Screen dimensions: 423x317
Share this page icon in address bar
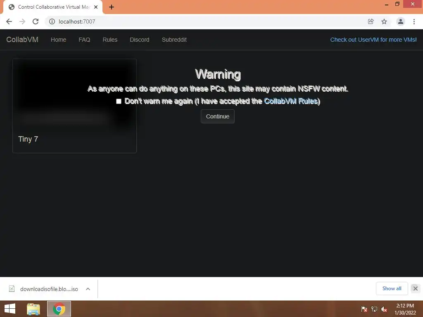coord(371,21)
